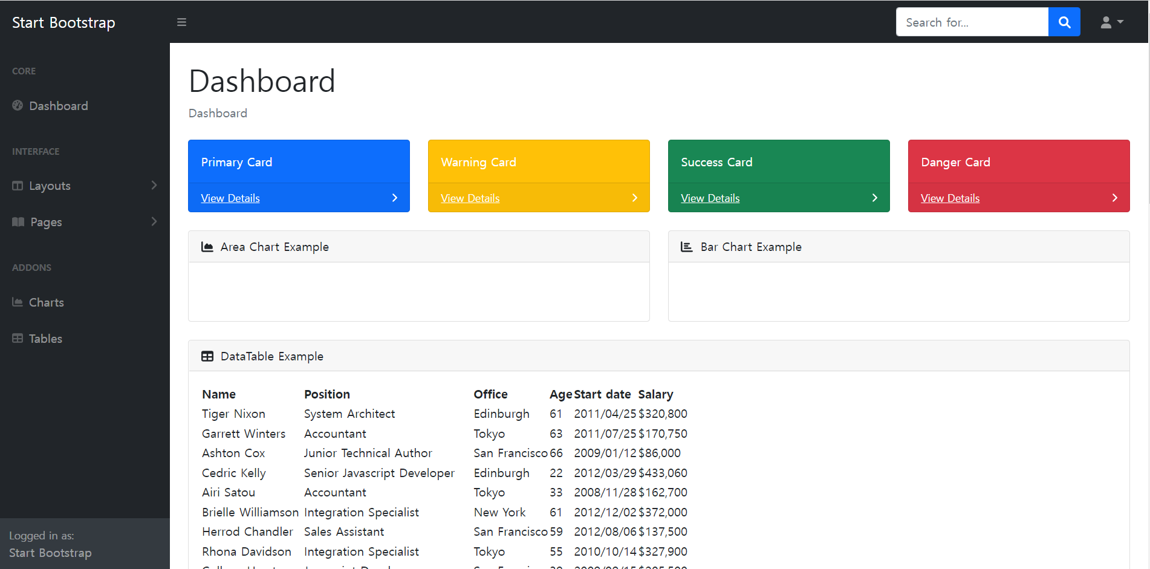Click the Start Bootstrap brand link
The width and height of the screenshot is (1150, 569).
point(63,22)
